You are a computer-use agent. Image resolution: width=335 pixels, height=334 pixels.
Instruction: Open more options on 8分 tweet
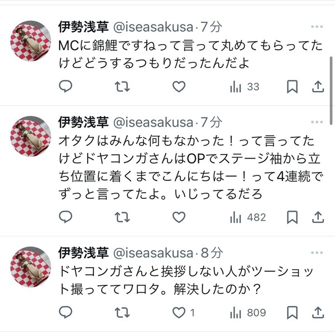(x=317, y=252)
